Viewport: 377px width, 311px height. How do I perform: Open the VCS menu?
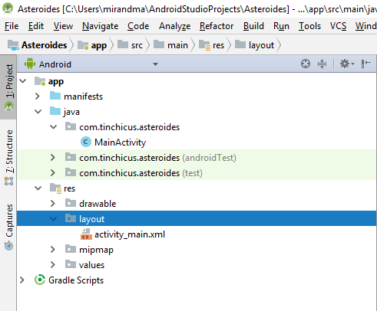[338, 26]
